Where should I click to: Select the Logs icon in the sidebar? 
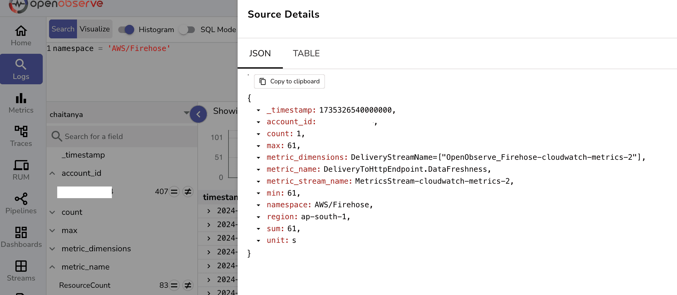coord(21,69)
